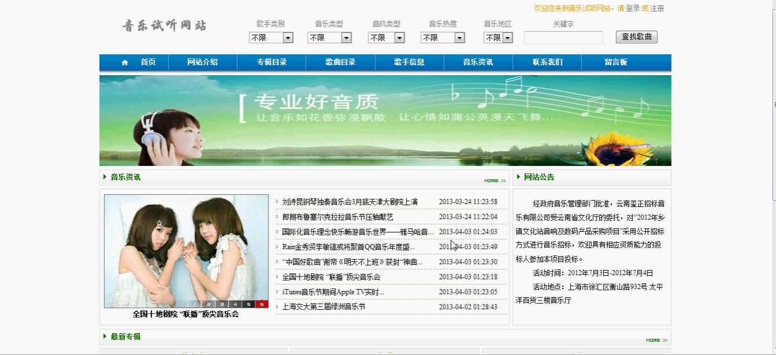
Task: Click the 注册 link
Action: [657, 9]
